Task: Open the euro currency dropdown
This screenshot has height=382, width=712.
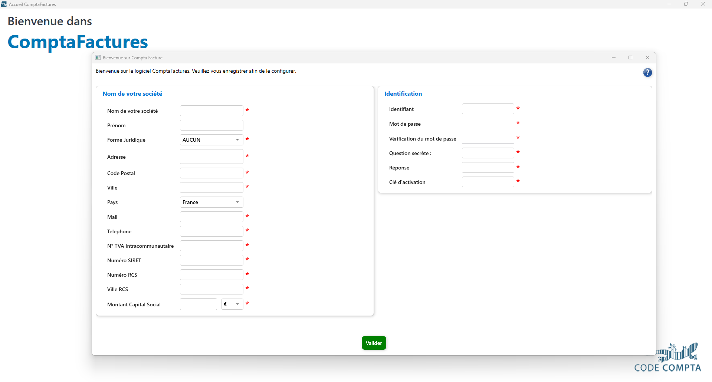Action: coord(232,304)
